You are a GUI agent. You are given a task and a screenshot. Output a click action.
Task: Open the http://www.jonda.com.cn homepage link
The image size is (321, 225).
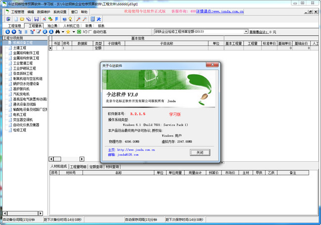[x=136, y=150]
